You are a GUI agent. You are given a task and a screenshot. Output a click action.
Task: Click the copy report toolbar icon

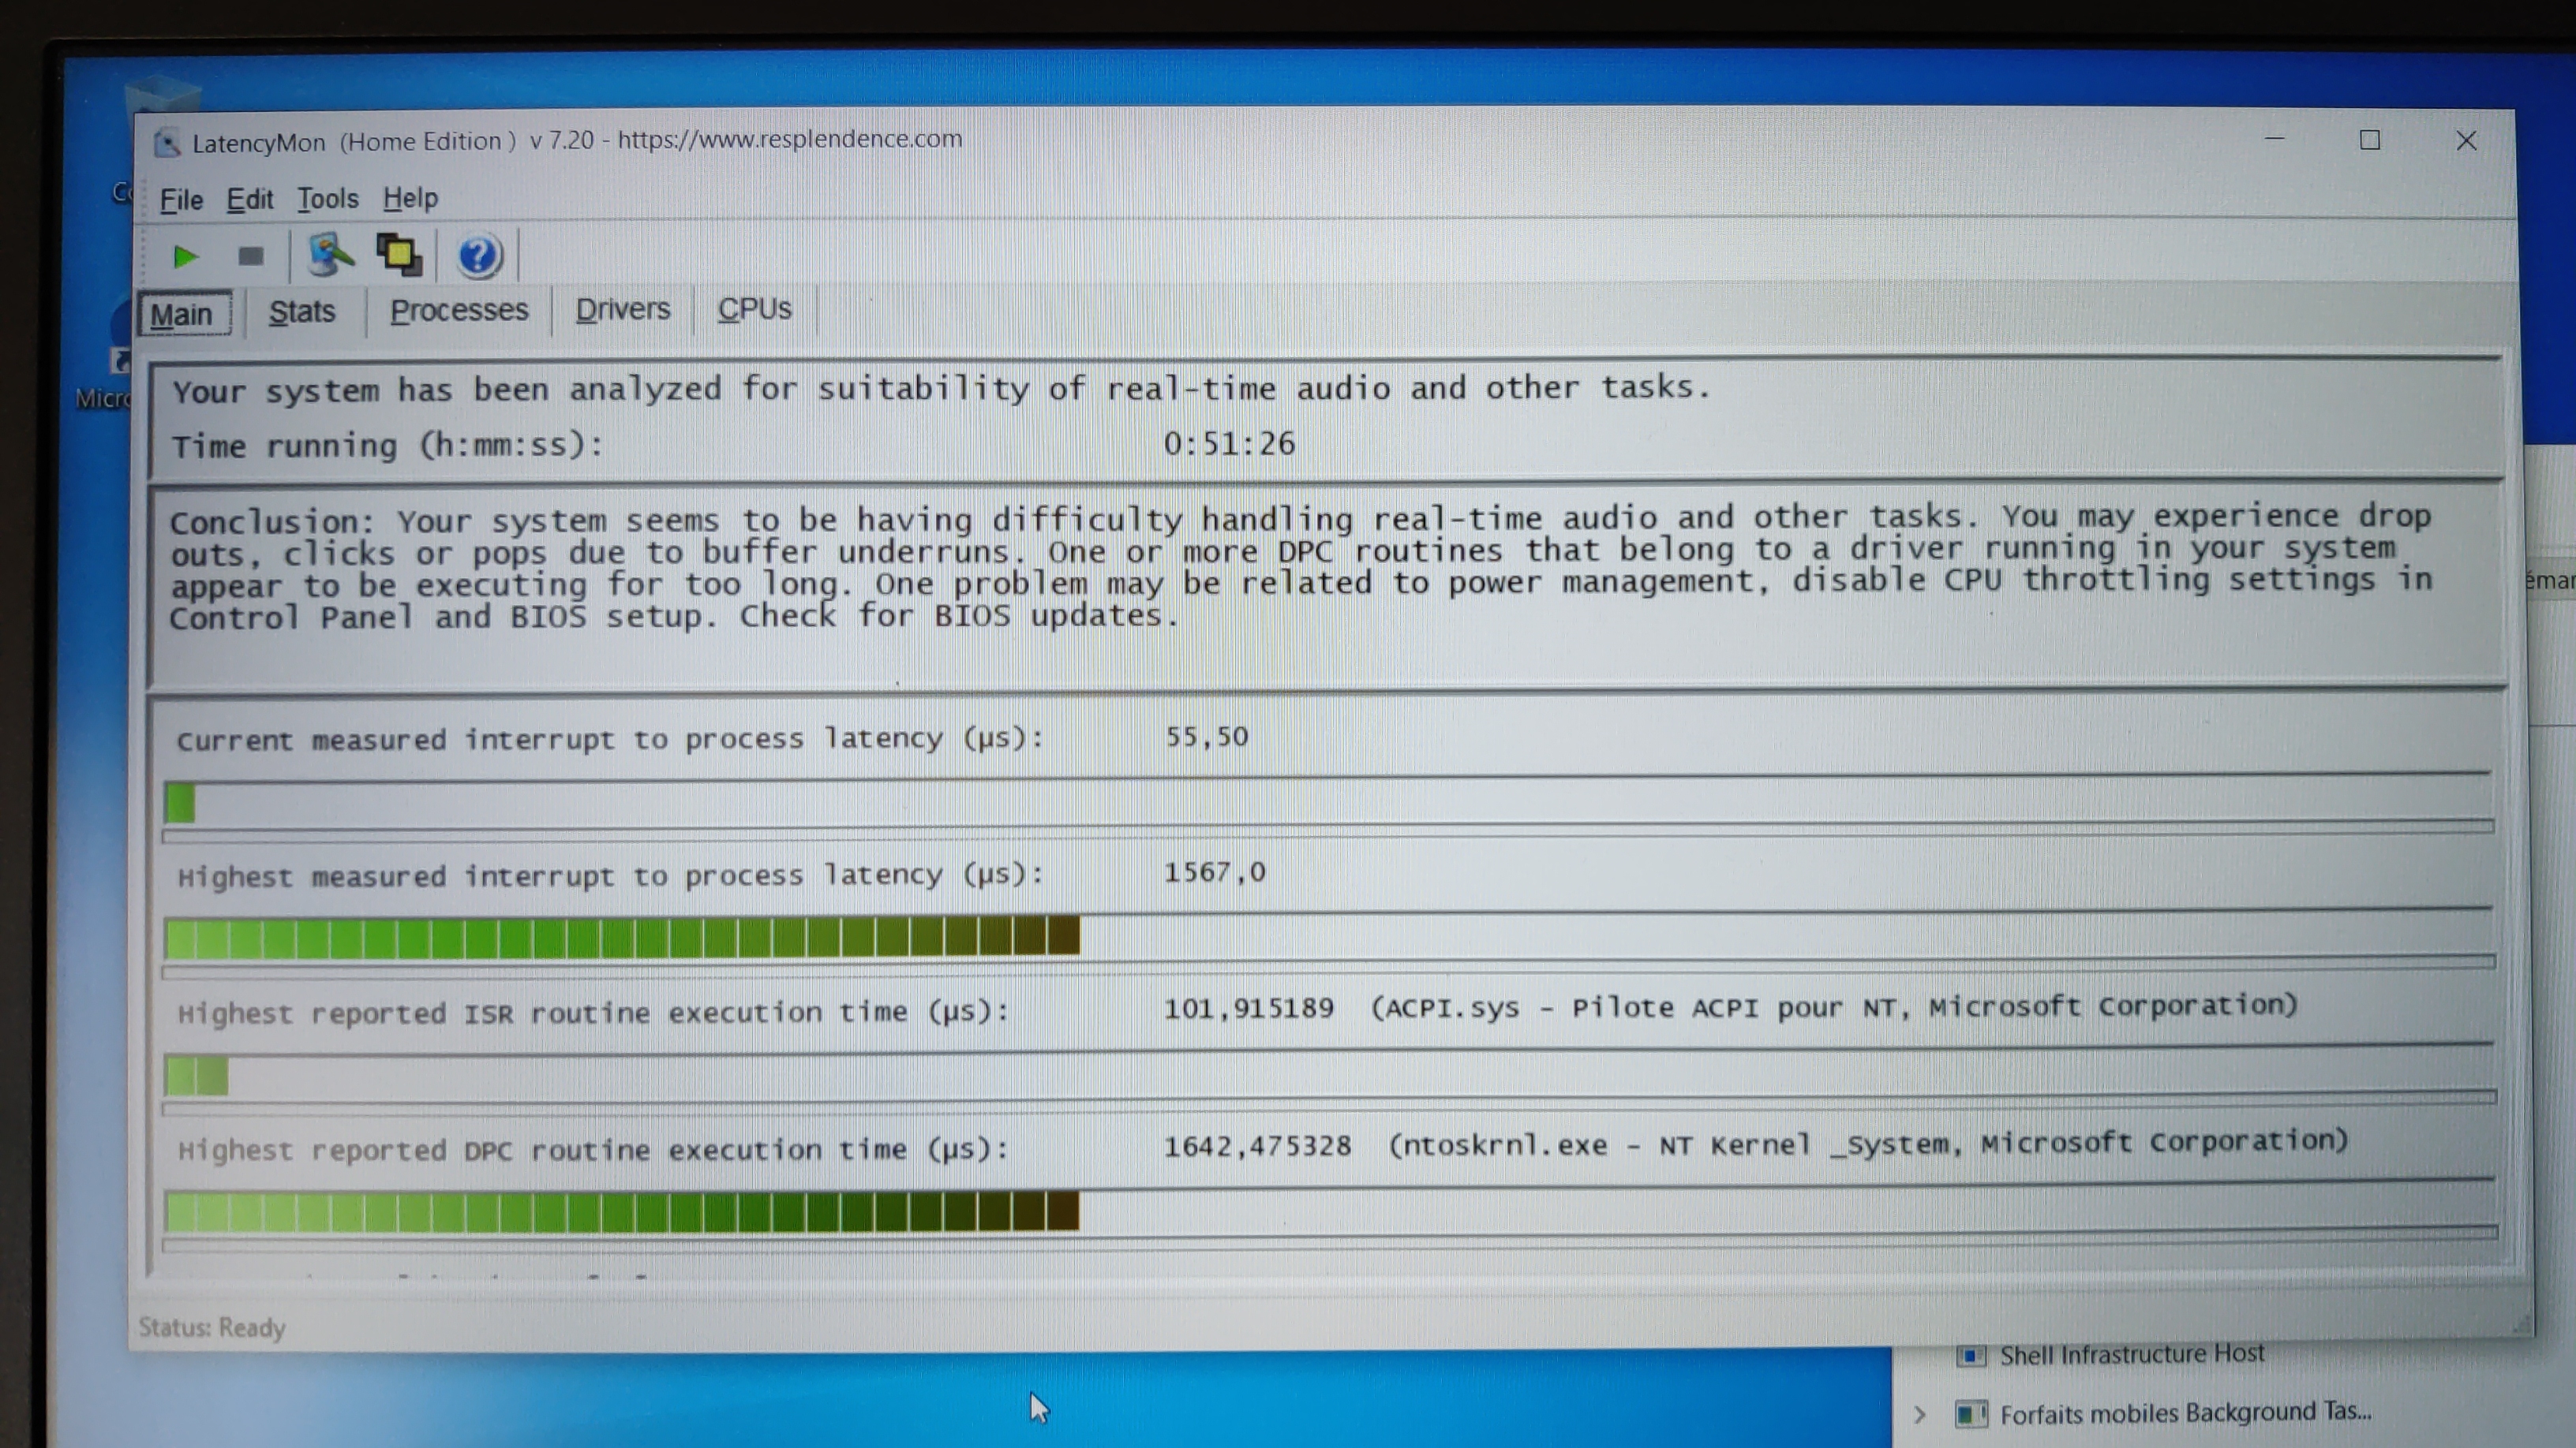tap(399, 256)
